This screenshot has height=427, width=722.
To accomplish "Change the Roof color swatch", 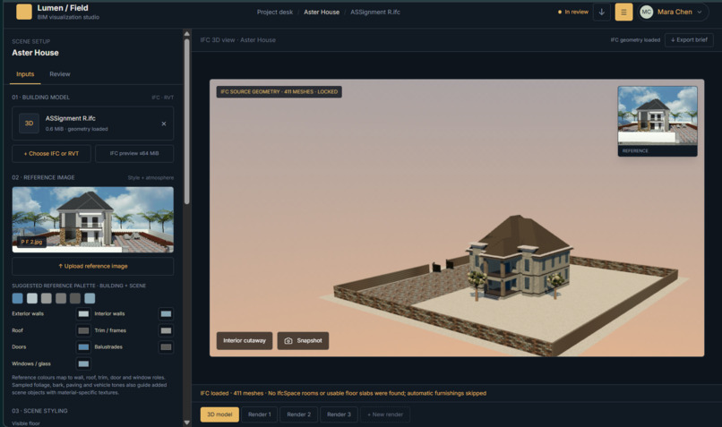I will [x=83, y=330].
